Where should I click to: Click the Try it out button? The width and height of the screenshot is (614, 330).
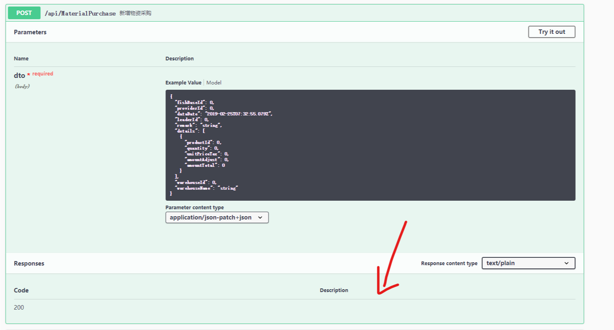[x=551, y=31]
